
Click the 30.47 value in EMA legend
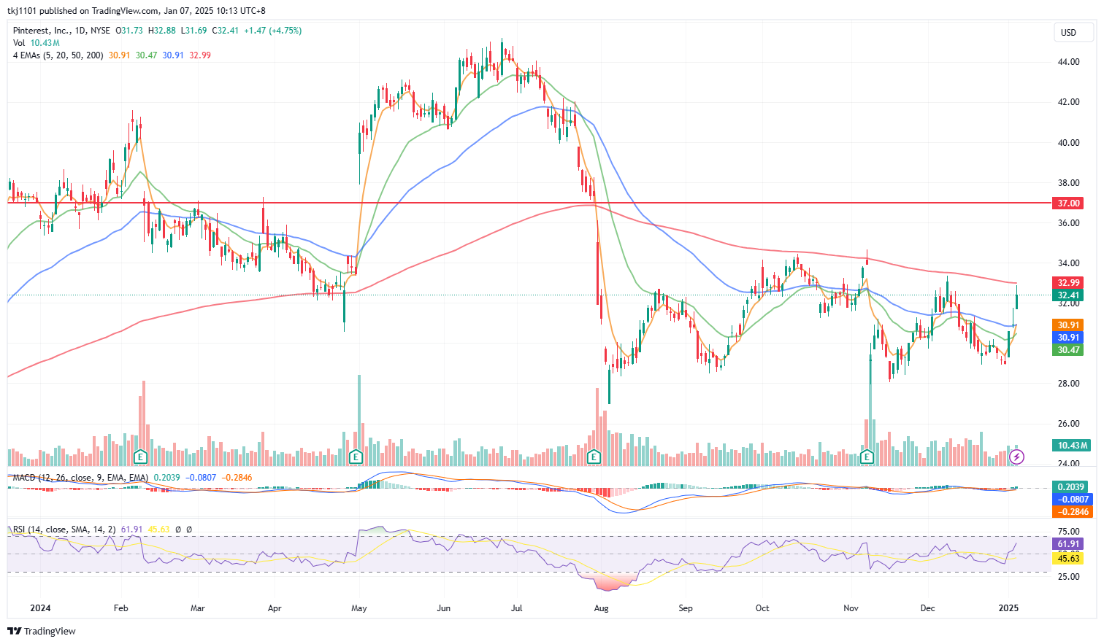pos(147,55)
